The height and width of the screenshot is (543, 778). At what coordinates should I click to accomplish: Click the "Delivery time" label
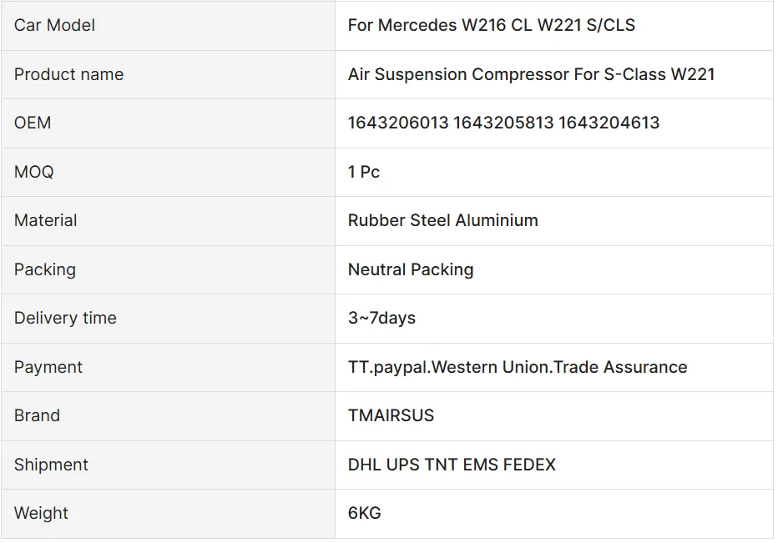65,318
